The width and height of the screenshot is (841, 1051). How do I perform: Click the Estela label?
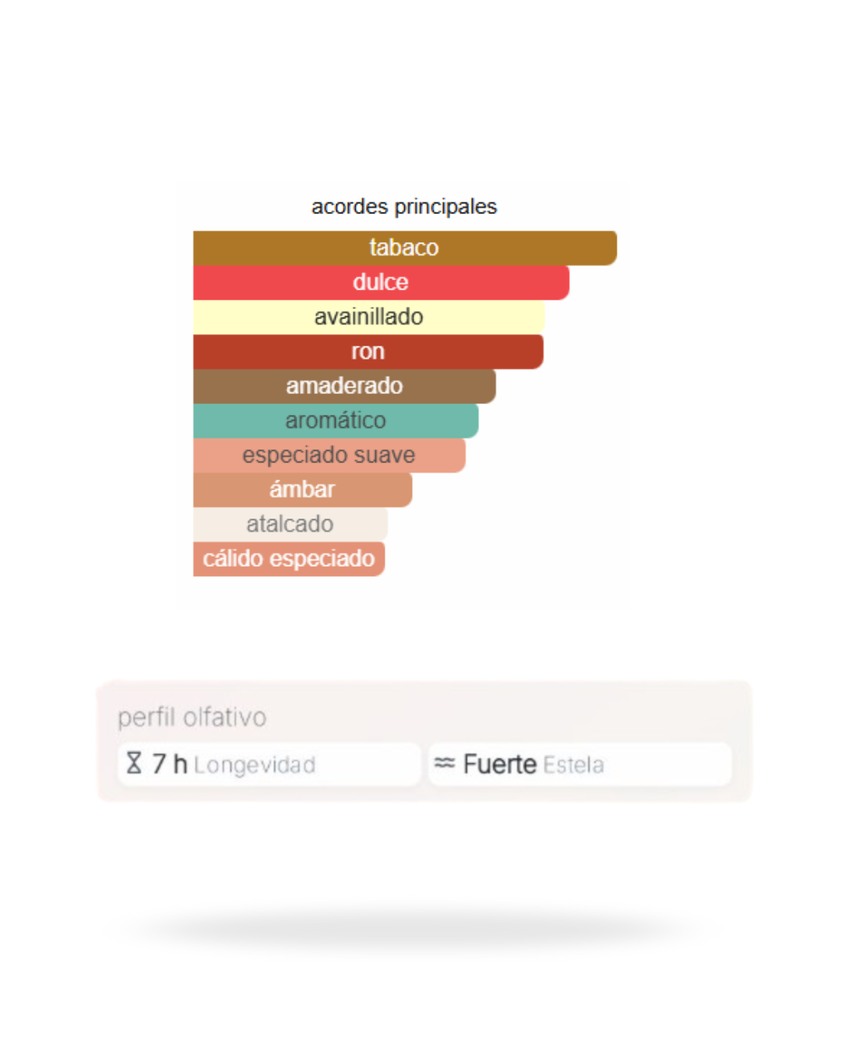pyautogui.click(x=574, y=765)
